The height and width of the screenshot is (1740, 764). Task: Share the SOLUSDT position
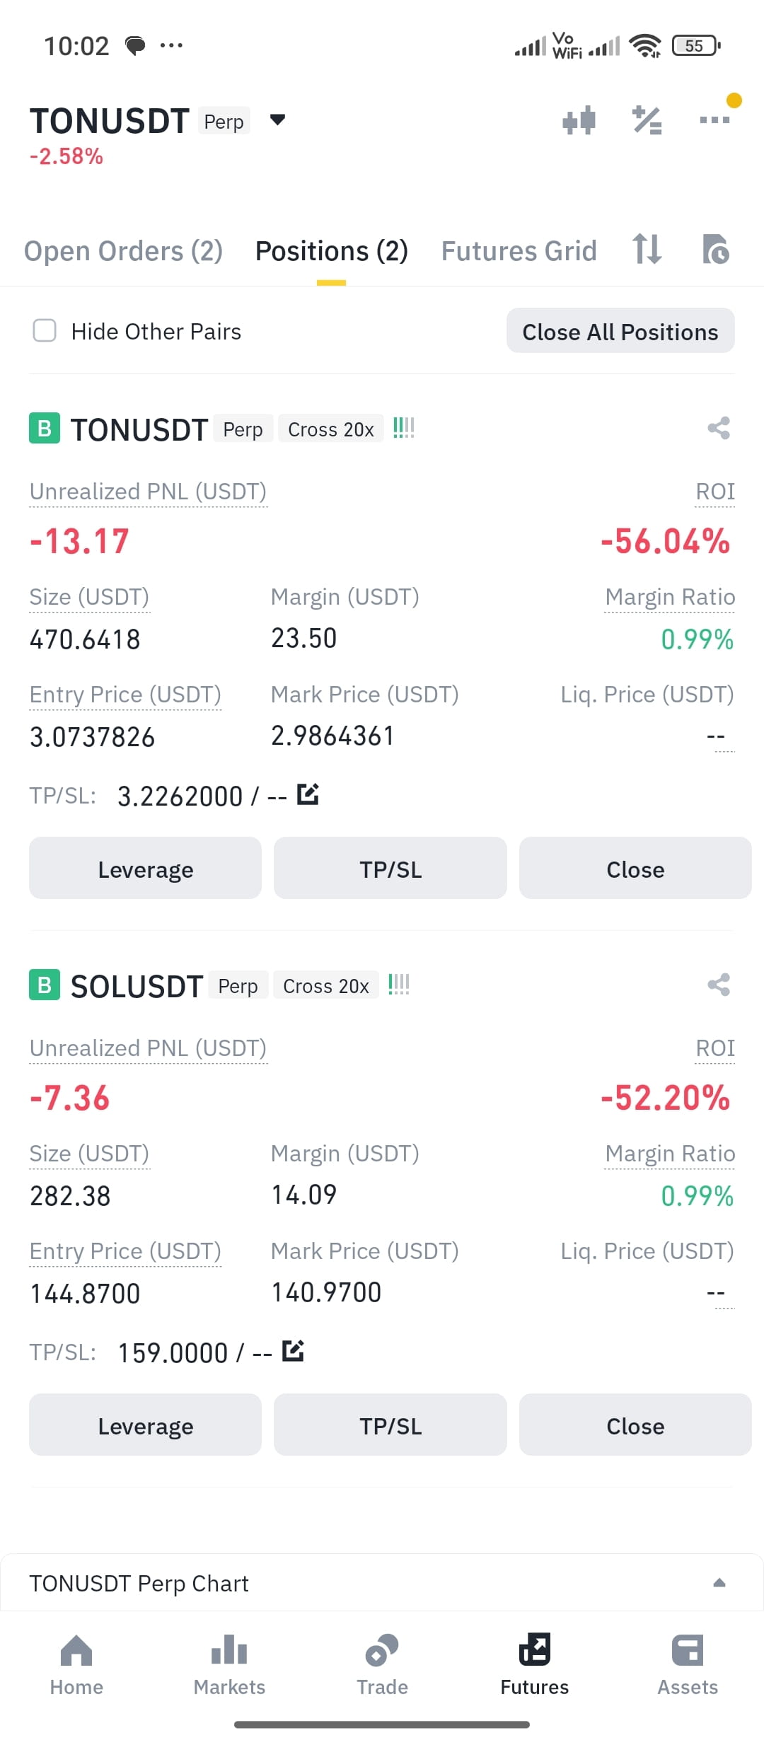coord(719,985)
